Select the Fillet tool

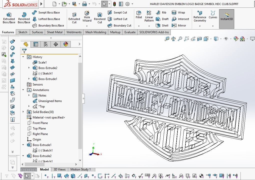coord(139,15)
